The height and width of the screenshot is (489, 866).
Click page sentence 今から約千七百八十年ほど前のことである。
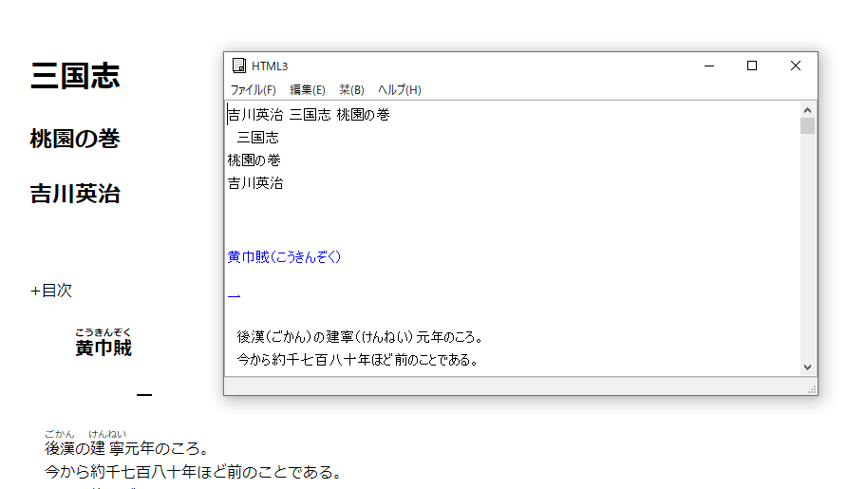tap(194, 473)
